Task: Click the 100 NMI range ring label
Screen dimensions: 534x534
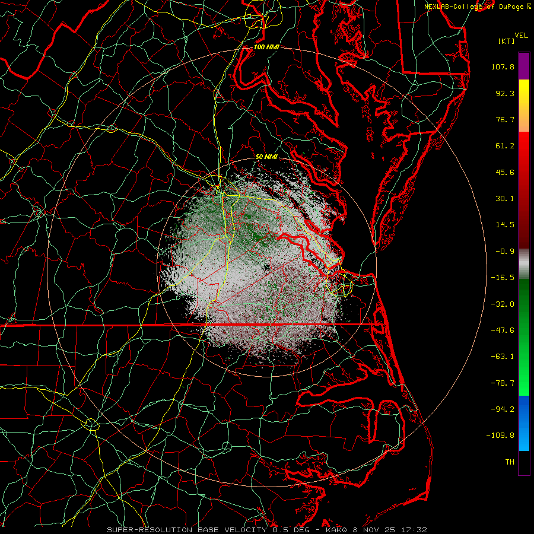Action: [266, 47]
